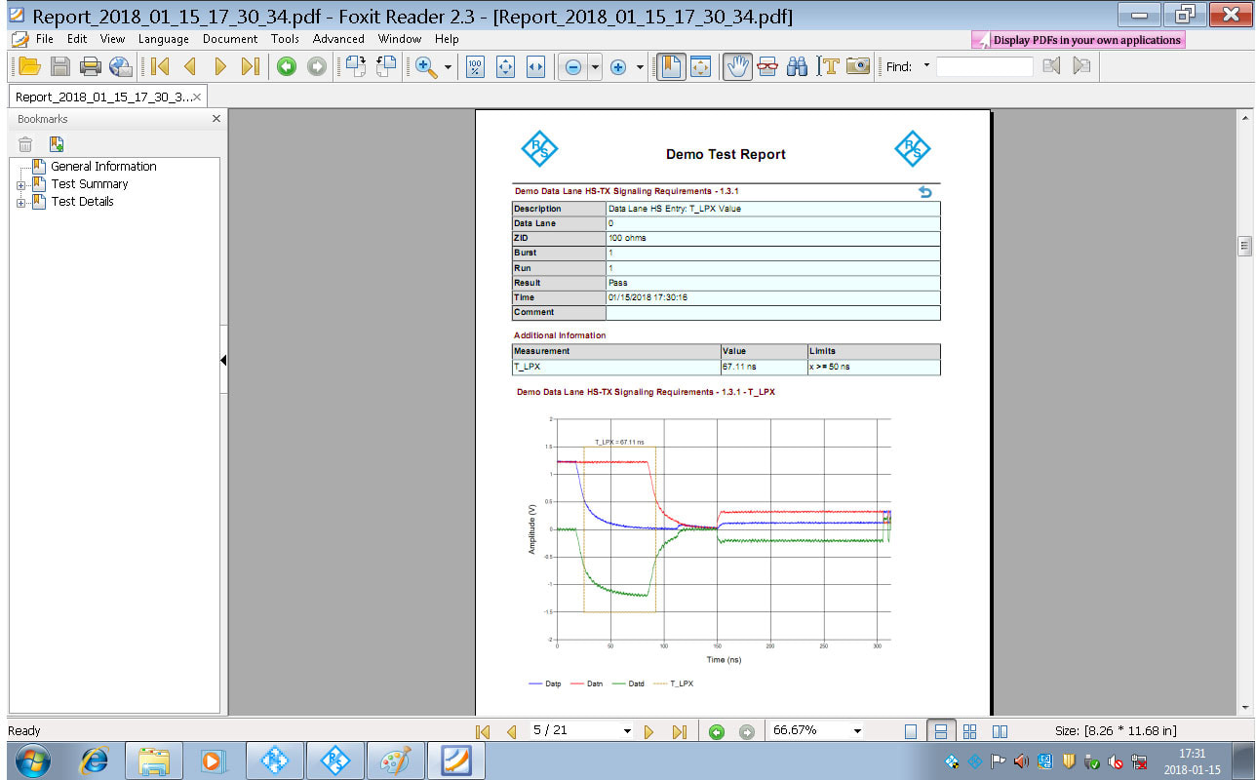Select the Test Details bookmark
The height and width of the screenshot is (780, 1256).
click(82, 202)
